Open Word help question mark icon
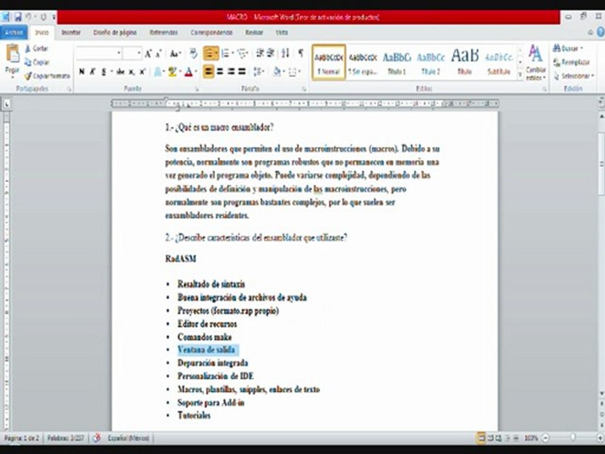 (601, 32)
